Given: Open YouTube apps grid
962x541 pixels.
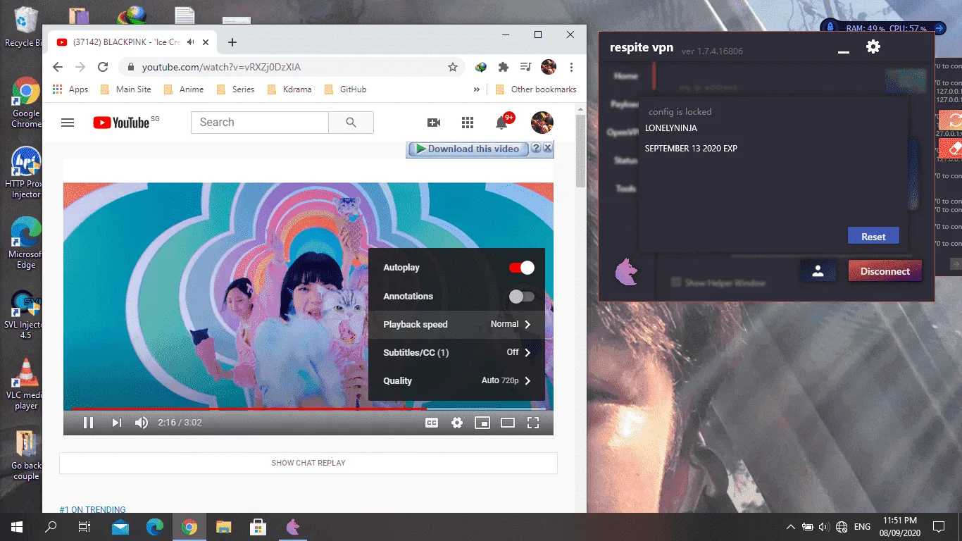Looking at the screenshot, I should pyautogui.click(x=468, y=123).
